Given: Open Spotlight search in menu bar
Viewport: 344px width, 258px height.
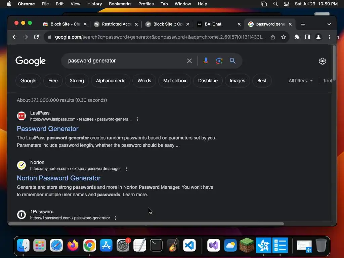Looking at the screenshot, I should coord(275,4).
